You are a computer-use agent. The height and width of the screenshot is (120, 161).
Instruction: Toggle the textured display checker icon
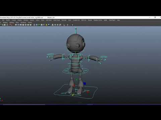tap(44, 25)
